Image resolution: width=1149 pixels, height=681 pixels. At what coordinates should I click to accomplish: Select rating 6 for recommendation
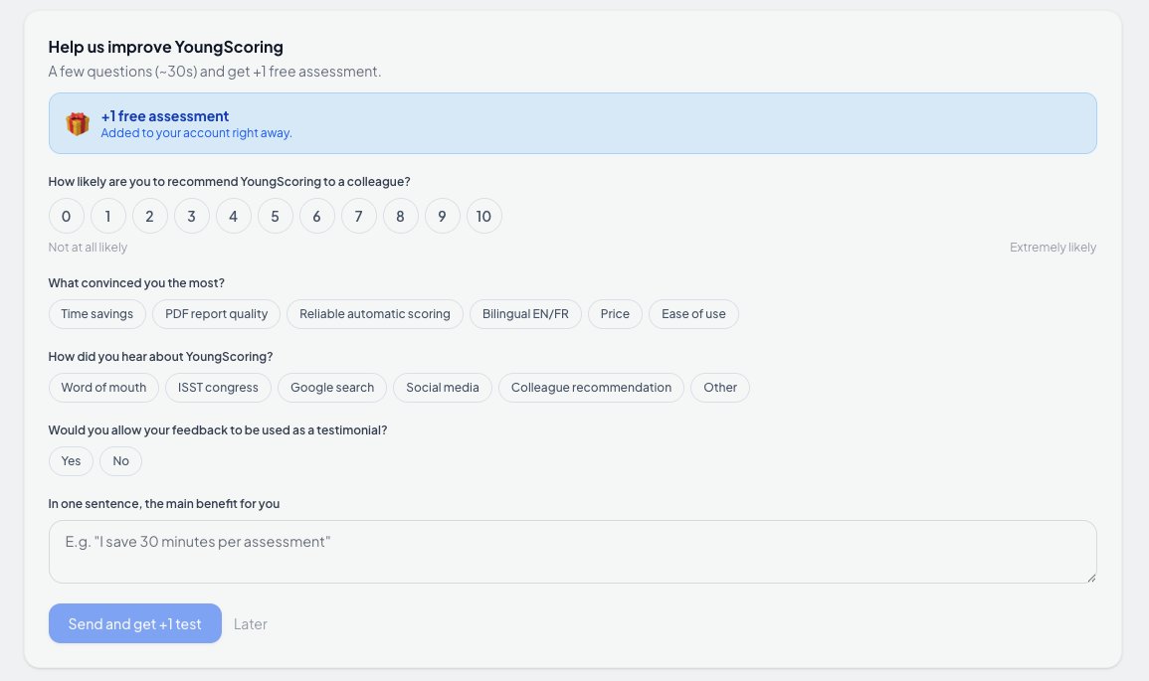pos(316,216)
